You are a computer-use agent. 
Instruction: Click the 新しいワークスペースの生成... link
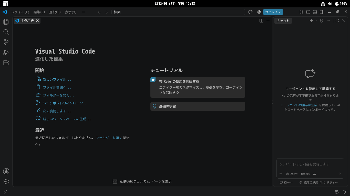click(x=67, y=119)
